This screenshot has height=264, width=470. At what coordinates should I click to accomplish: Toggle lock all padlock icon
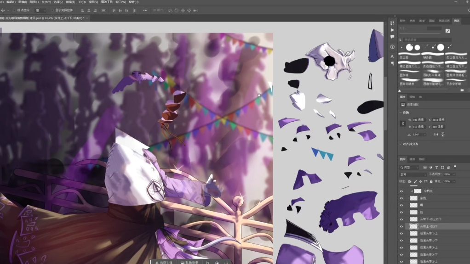tap(431, 181)
